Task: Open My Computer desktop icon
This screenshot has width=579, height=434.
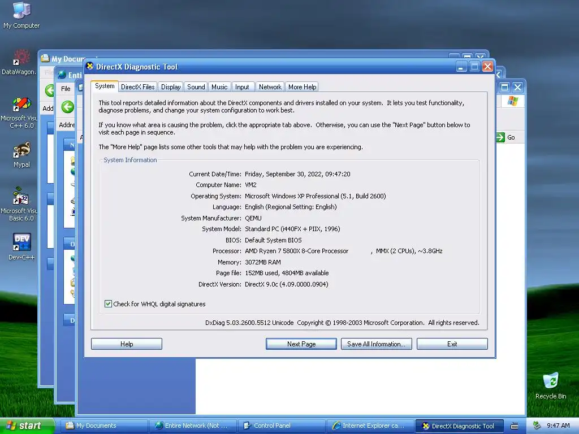Action: click(x=21, y=15)
